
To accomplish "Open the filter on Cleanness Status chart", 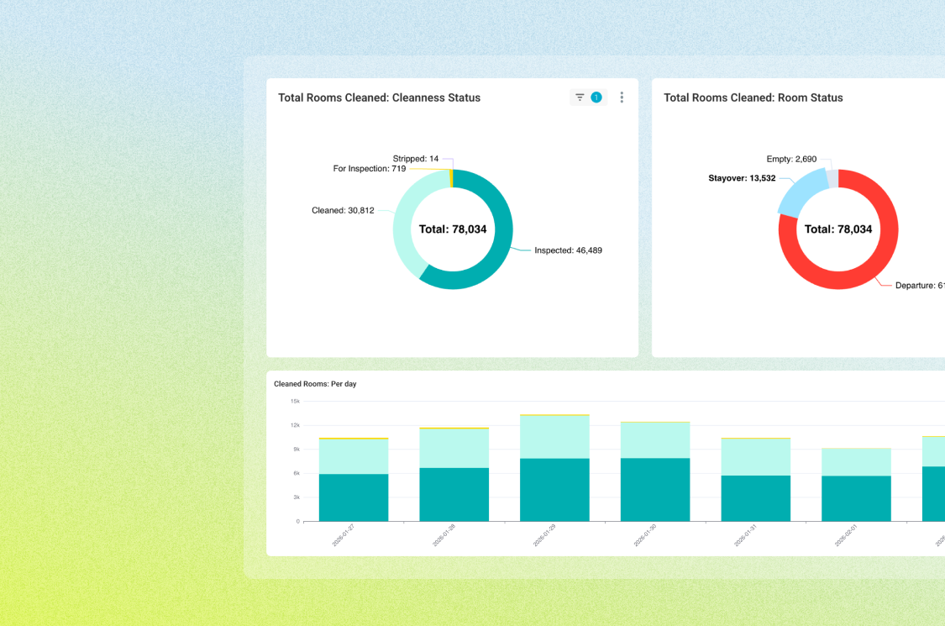I will pyautogui.click(x=579, y=97).
